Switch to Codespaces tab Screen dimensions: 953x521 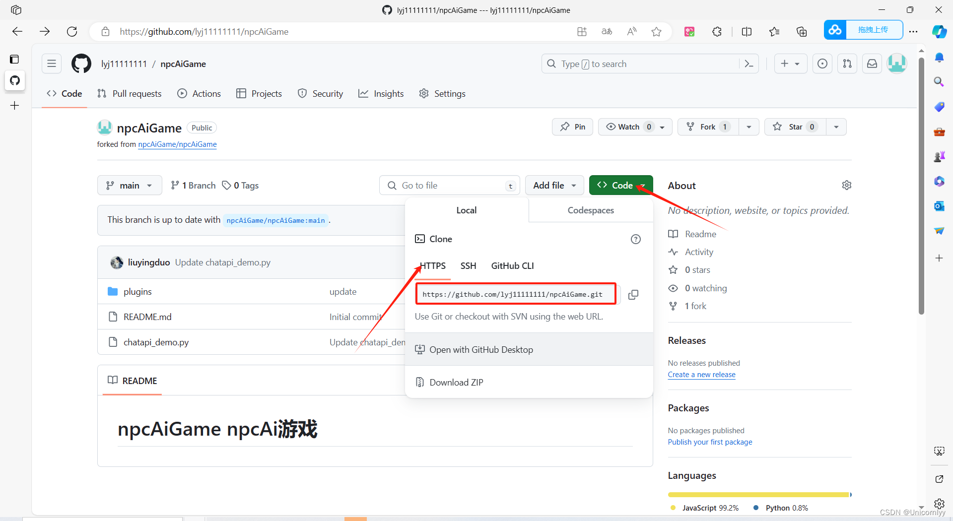coord(591,210)
